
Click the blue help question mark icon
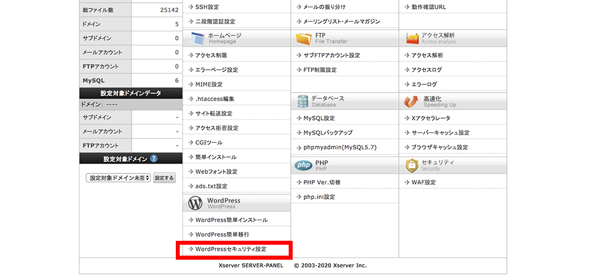tap(153, 159)
